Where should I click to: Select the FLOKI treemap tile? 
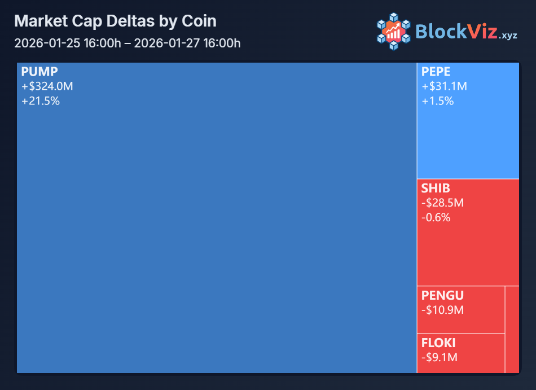click(461, 353)
